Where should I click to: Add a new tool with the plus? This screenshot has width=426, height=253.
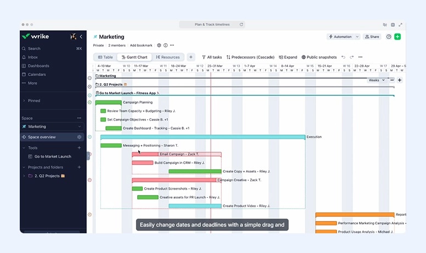tap(79, 148)
